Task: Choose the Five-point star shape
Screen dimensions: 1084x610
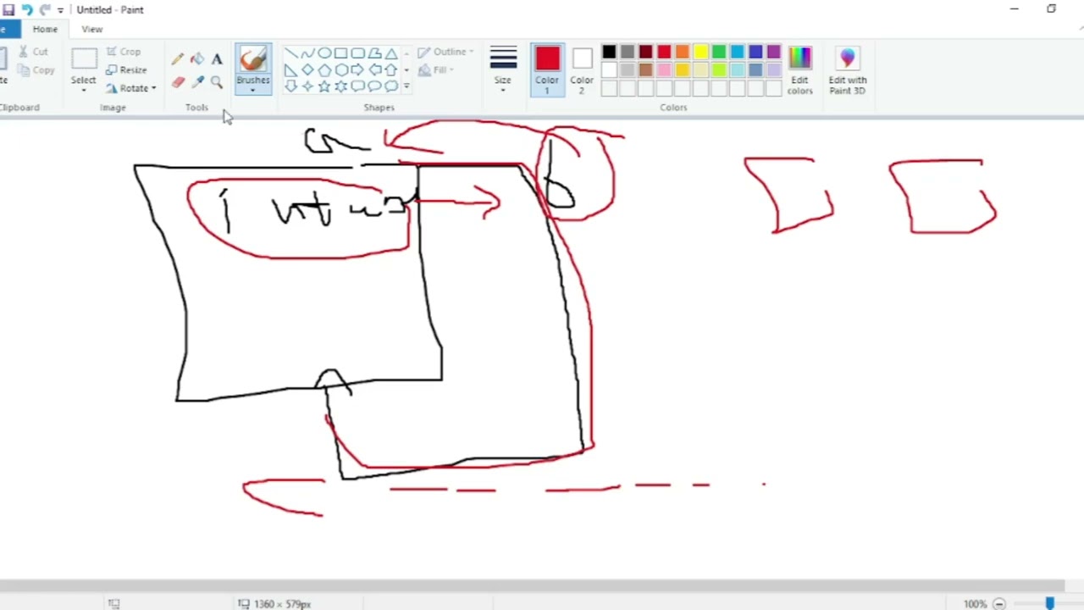Action: tap(324, 86)
